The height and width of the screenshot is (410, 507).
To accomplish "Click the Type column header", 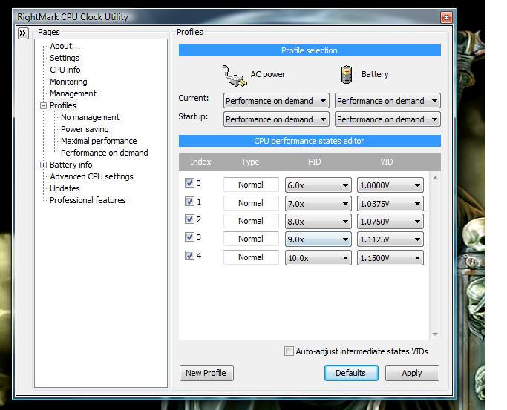I will coord(250,162).
